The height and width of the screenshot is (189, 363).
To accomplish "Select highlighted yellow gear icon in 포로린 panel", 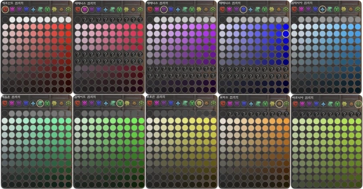I will coord(199,103).
